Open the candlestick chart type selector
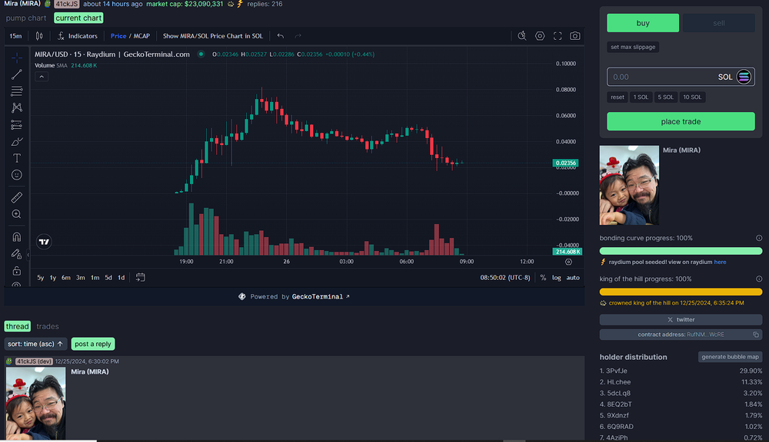This screenshot has height=442, width=769. pos(39,36)
